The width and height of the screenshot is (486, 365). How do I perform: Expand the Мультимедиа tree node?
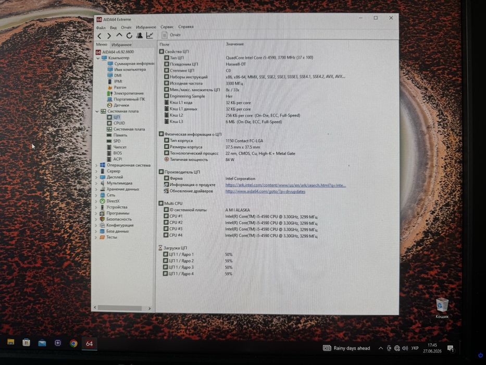coord(96,184)
